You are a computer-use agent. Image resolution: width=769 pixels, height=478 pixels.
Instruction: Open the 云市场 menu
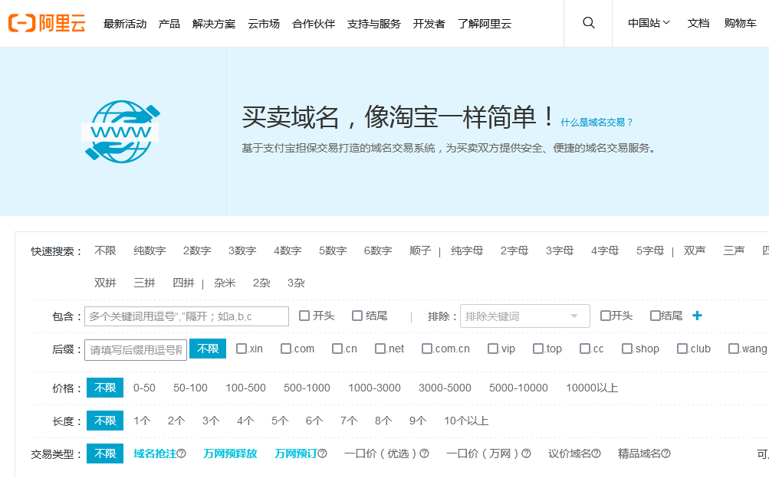264,24
